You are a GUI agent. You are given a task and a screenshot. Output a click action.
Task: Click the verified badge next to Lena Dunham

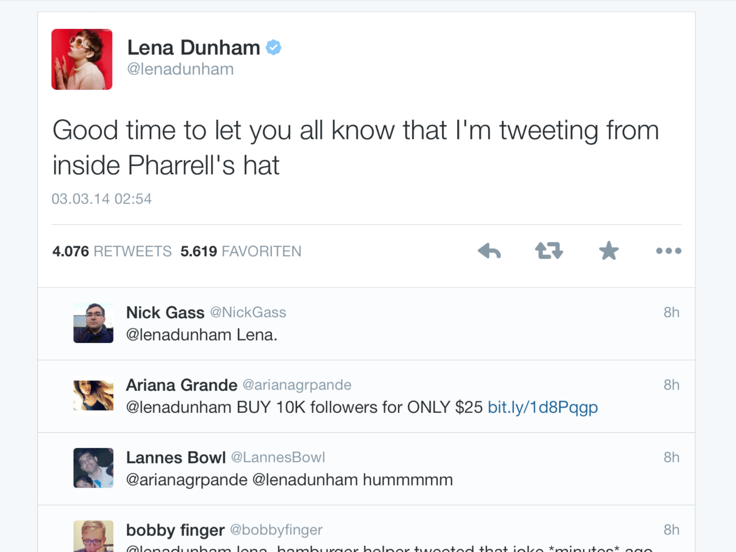(274, 47)
